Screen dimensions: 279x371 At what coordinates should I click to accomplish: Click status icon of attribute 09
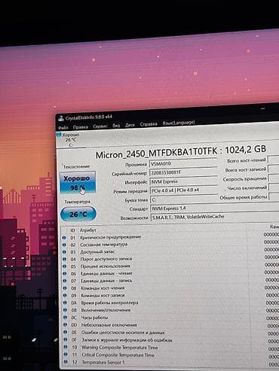coord(65,295)
